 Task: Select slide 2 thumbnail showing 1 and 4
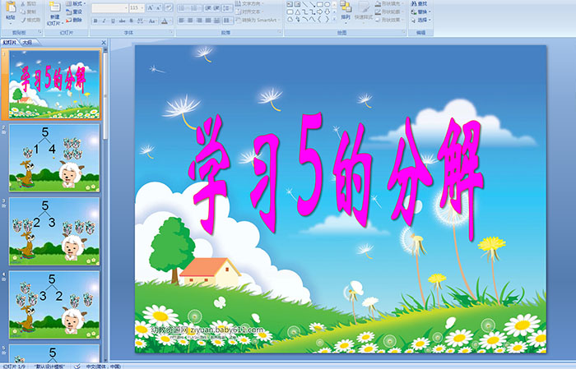pos(54,158)
